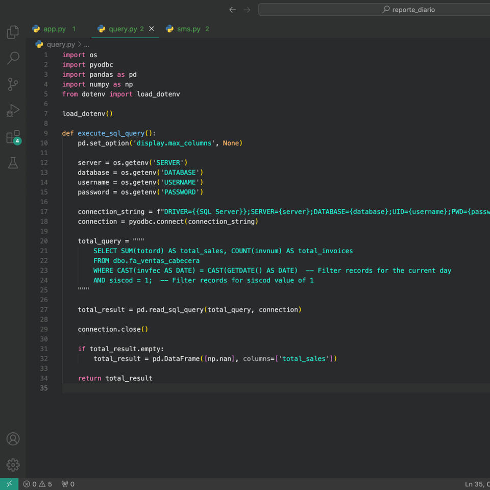
Task: Click the query.py breadcrumb item
Action: [60, 45]
